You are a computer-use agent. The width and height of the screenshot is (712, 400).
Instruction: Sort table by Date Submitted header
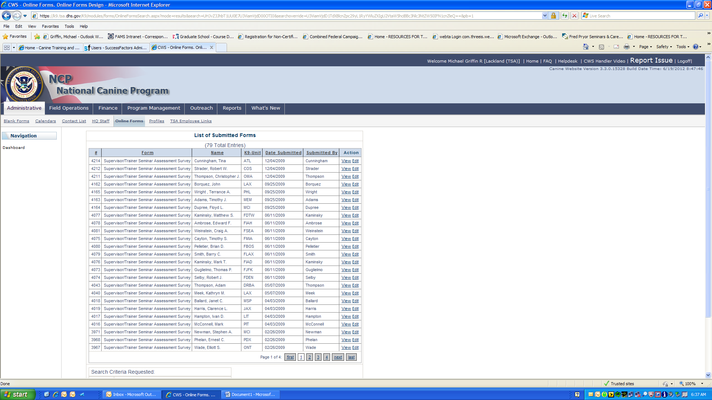(283, 153)
